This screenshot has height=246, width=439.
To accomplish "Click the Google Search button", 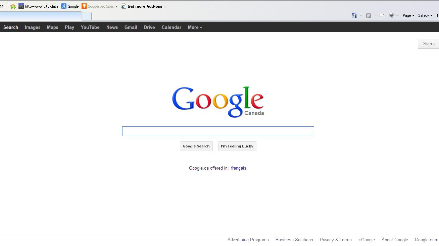I will 196,146.
